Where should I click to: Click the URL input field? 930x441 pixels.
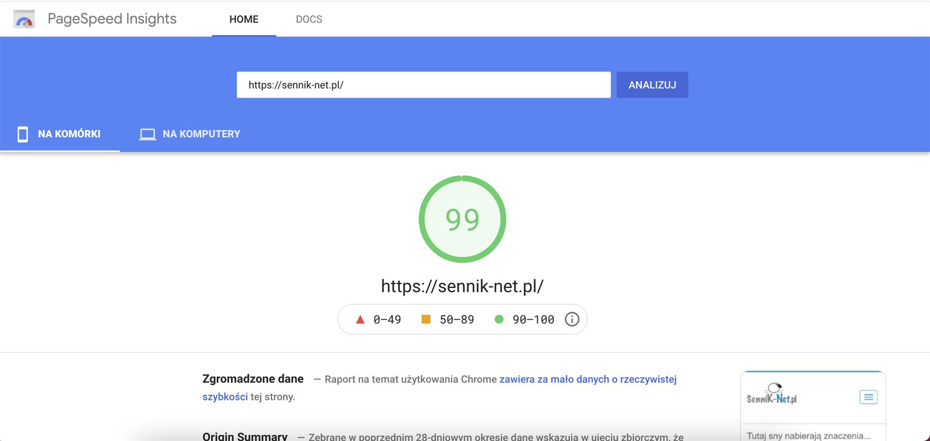coord(423,85)
